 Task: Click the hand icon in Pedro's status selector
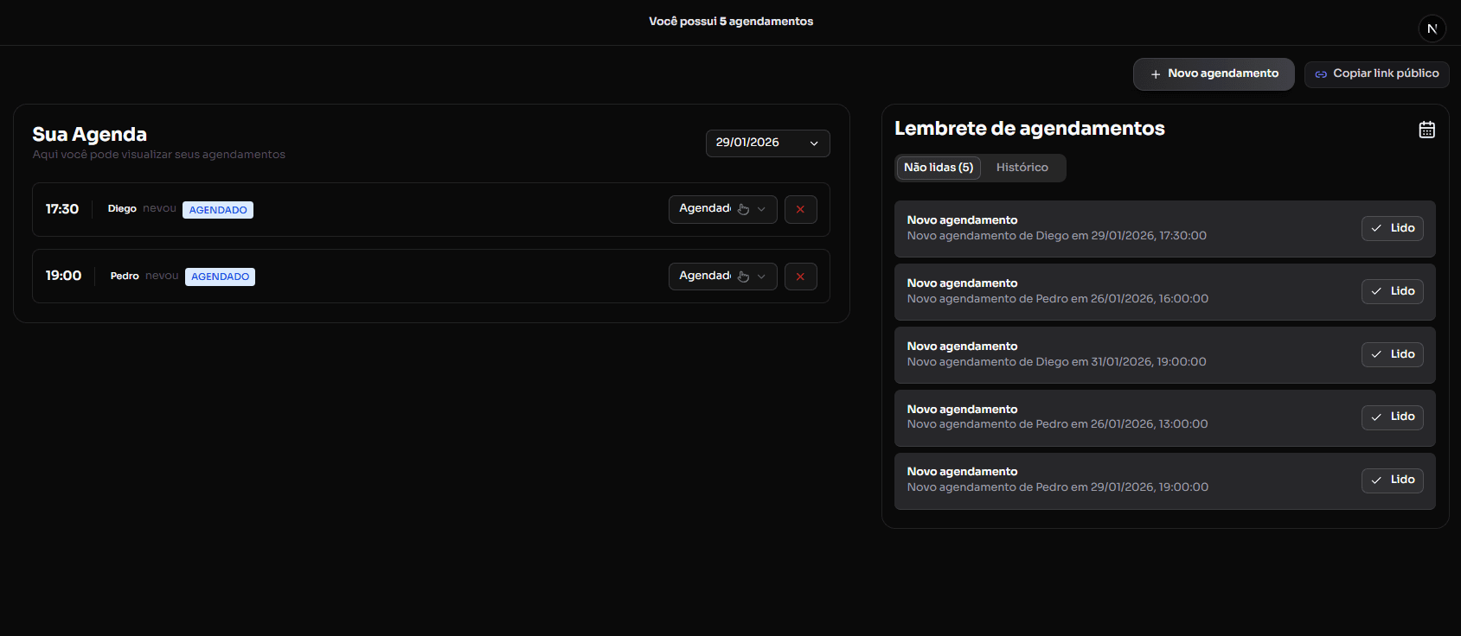[x=743, y=277]
